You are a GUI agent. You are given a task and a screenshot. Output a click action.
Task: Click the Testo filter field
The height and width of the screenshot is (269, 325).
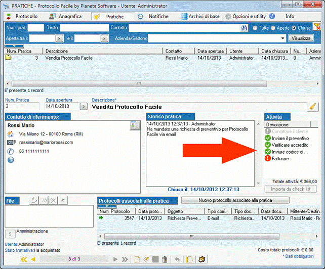point(85,28)
